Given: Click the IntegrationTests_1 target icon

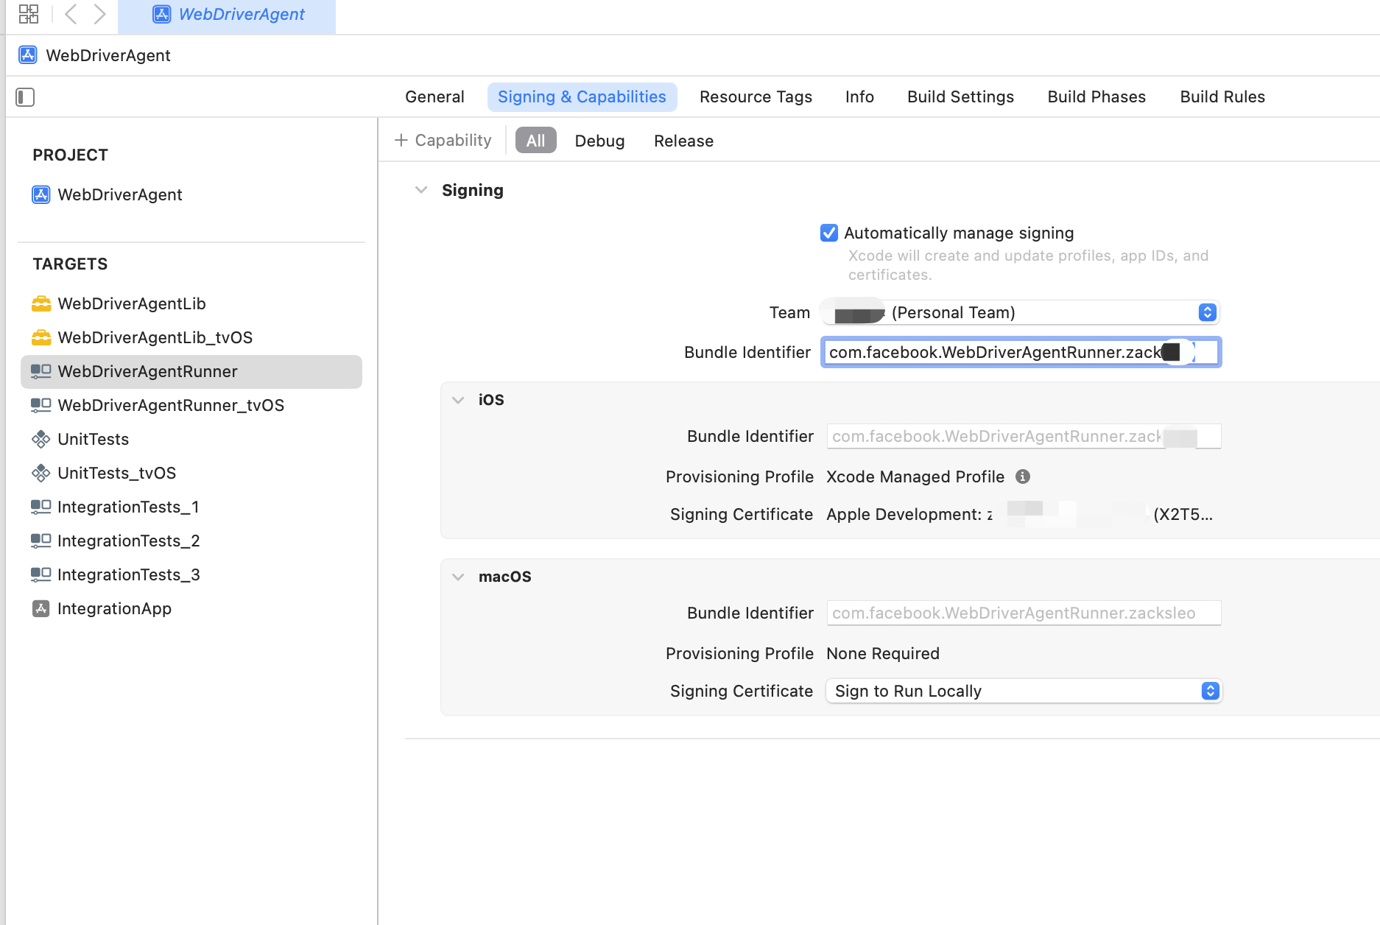Looking at the screenshot, I should point(41,507).
